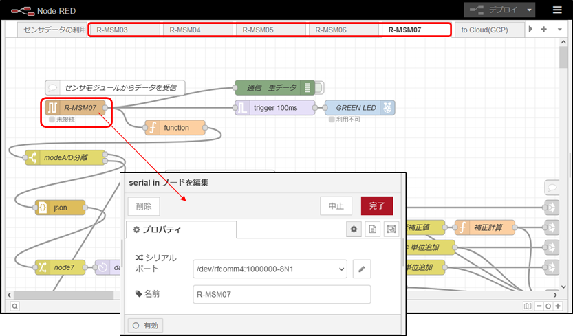Click the gear properties icon in the dialog

(354, 229)
